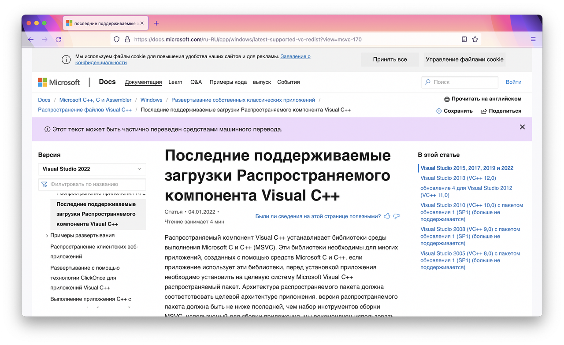Click the browser address bar URL
Image resolution: width=564 pixels, height=345 pixels.
(x=248, y=39)
